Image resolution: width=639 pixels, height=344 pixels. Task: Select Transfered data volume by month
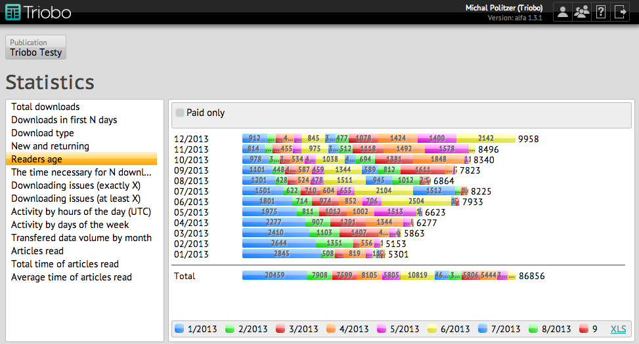tap(81, 238)
